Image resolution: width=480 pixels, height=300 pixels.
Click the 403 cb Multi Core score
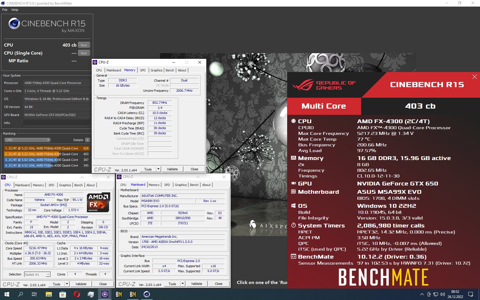[420, 106]
